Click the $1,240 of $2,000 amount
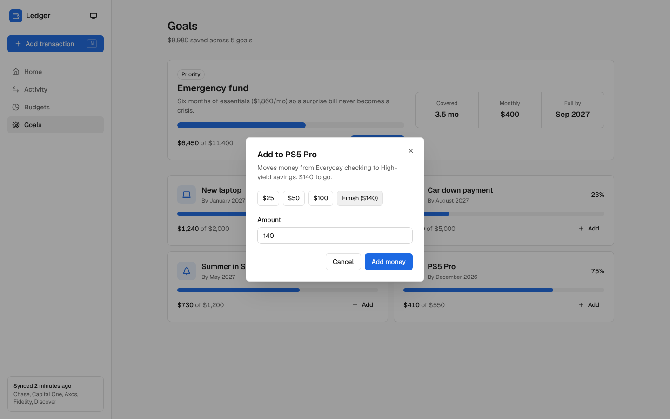The width and height of the screenshot is (670, 419). [203, 229]
